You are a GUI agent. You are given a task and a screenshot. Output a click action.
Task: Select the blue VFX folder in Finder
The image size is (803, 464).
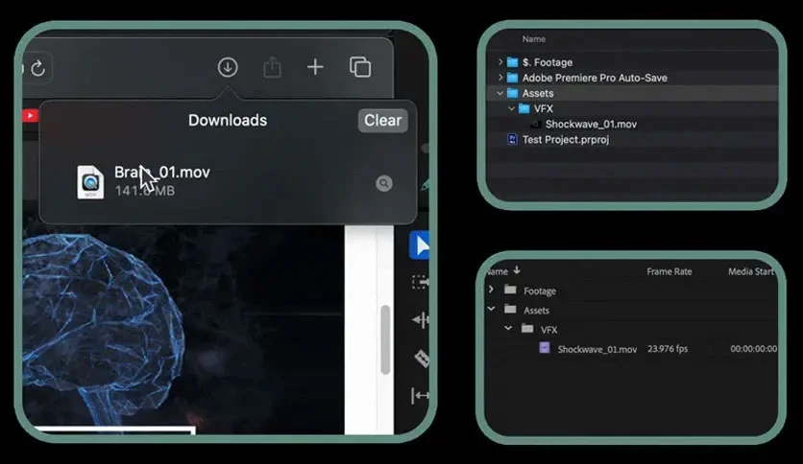(x=523, y=108)
